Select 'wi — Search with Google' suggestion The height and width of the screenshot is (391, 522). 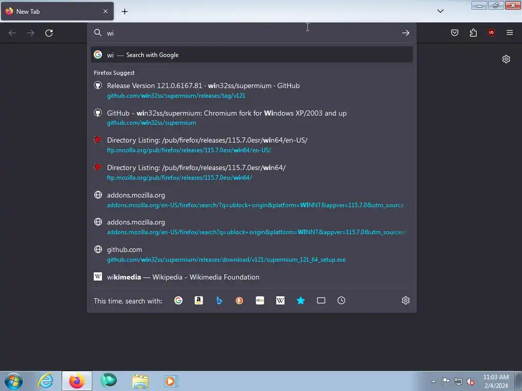pyautogui.click(x=252, y=55)
